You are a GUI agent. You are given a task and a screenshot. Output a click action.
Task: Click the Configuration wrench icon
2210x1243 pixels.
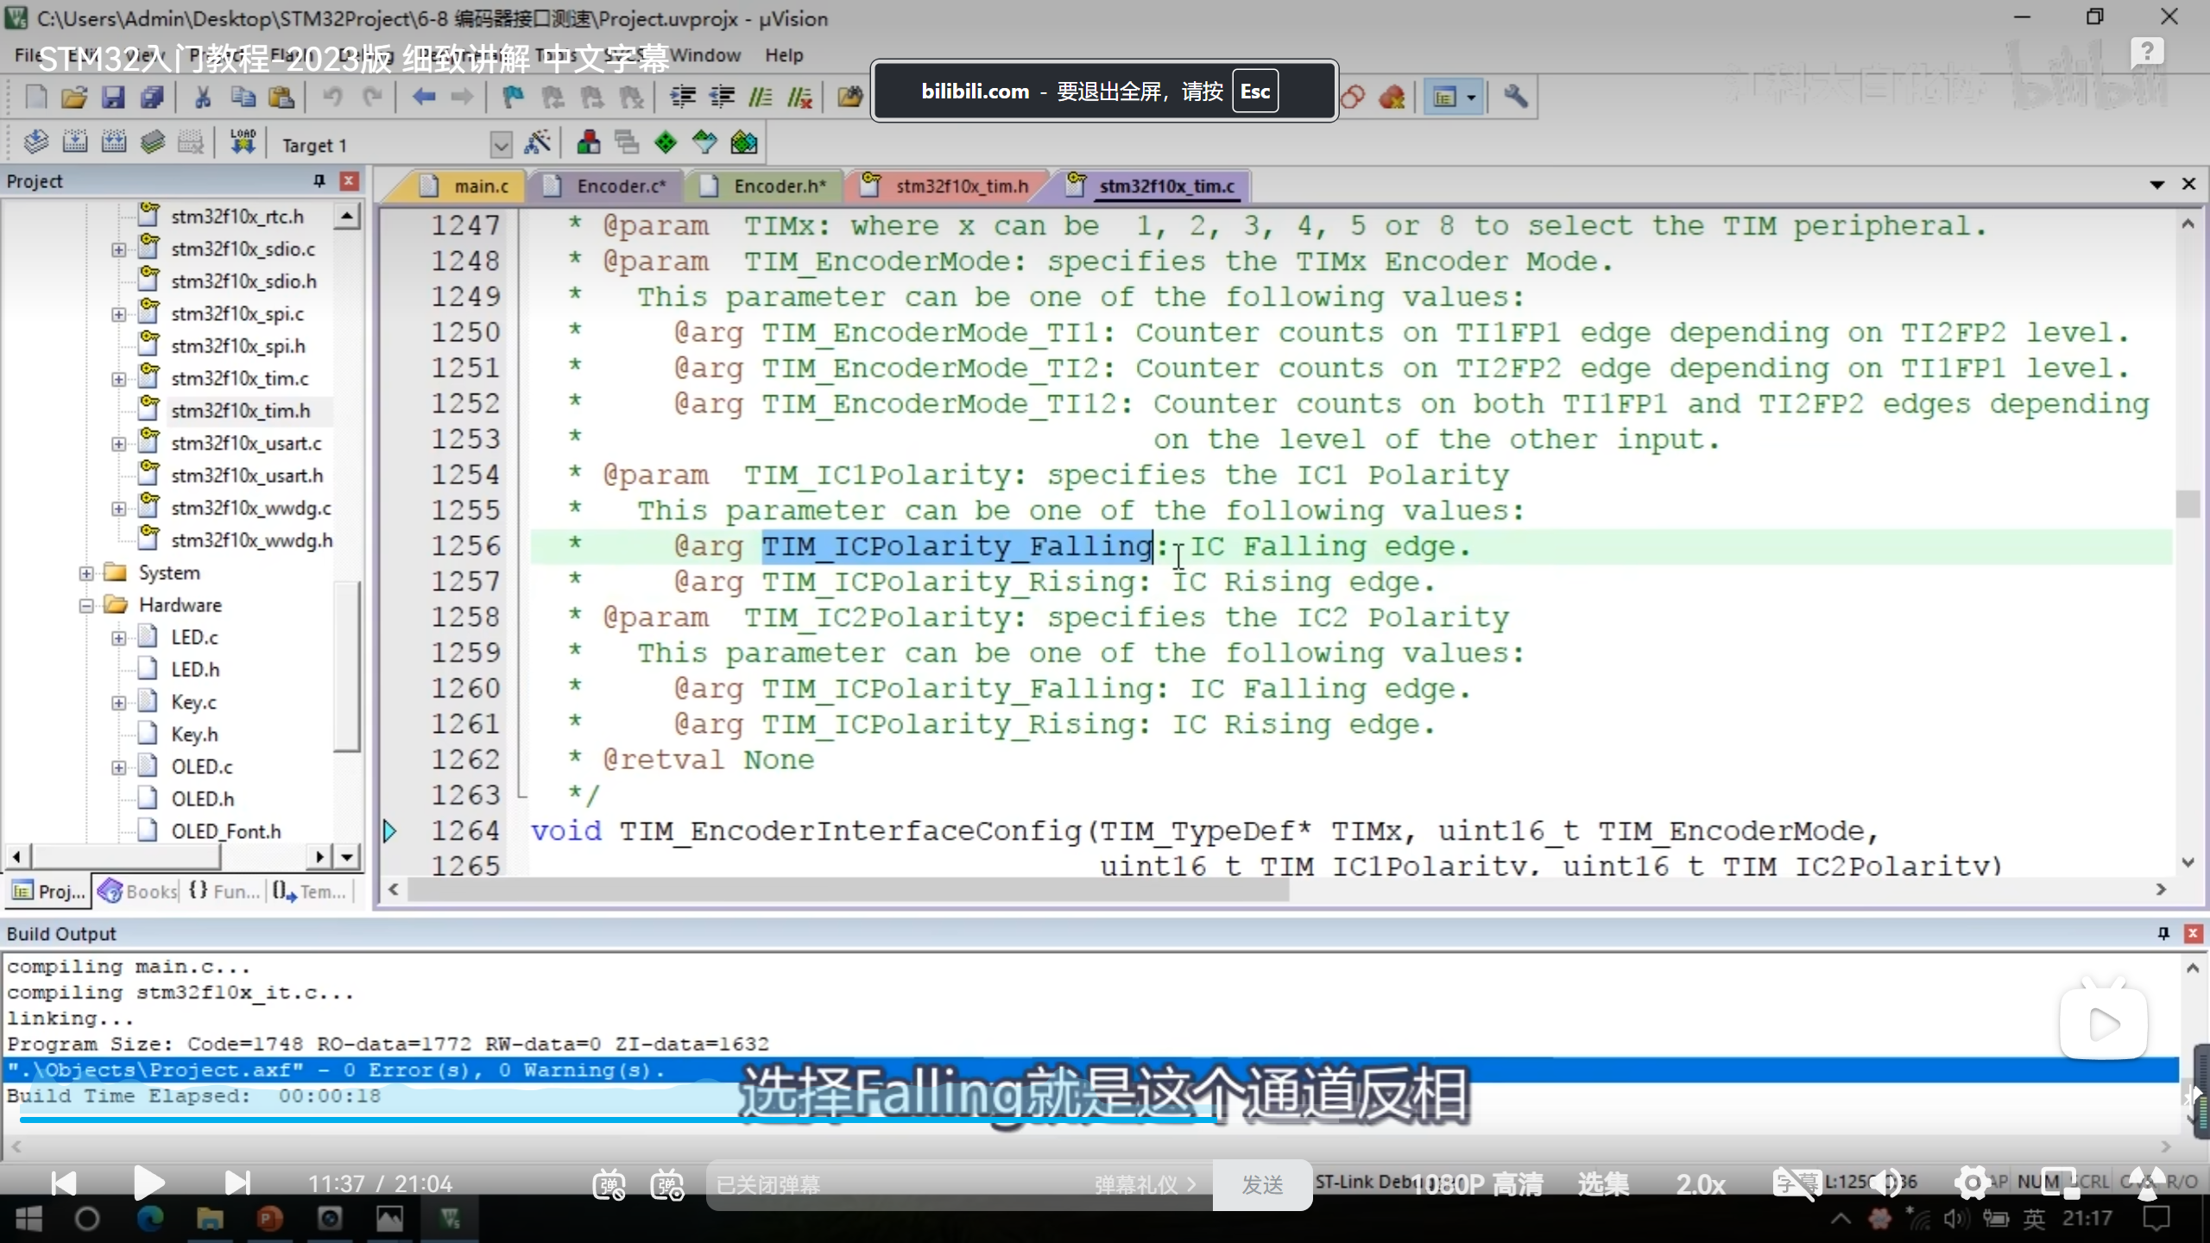point(1515,97)
